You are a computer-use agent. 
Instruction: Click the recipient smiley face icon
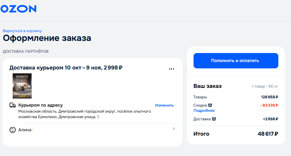point(13,130)
